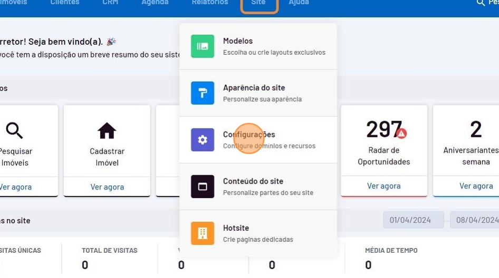Open the Agenda menu
499x278 pixels.
155,3
